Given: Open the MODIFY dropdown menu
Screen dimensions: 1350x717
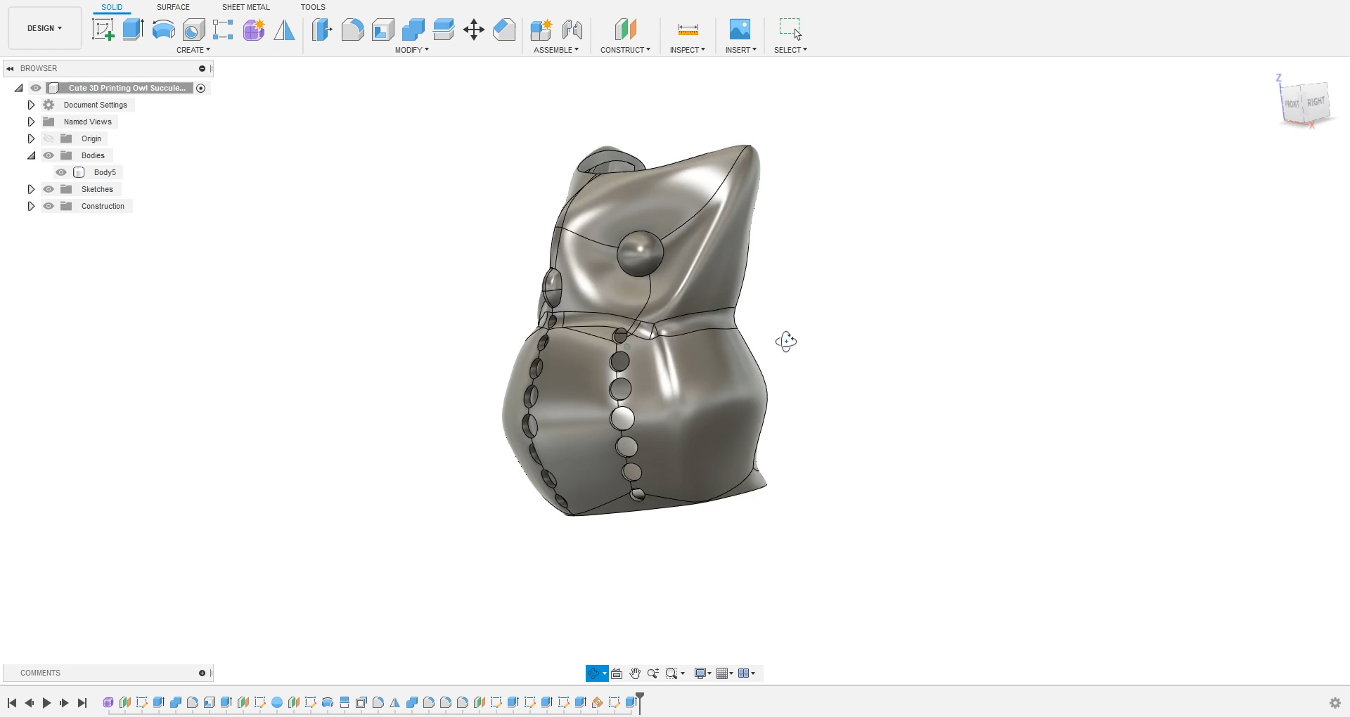Looking at the screenshot, I should coord(412,50).
